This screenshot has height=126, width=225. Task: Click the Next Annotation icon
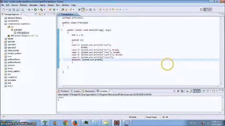coord(101,9)
